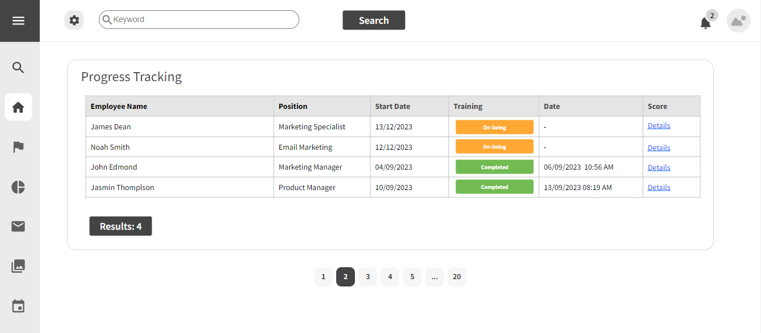
Task: View the pie chart analytics icon
Action: [x=18, y=186]
